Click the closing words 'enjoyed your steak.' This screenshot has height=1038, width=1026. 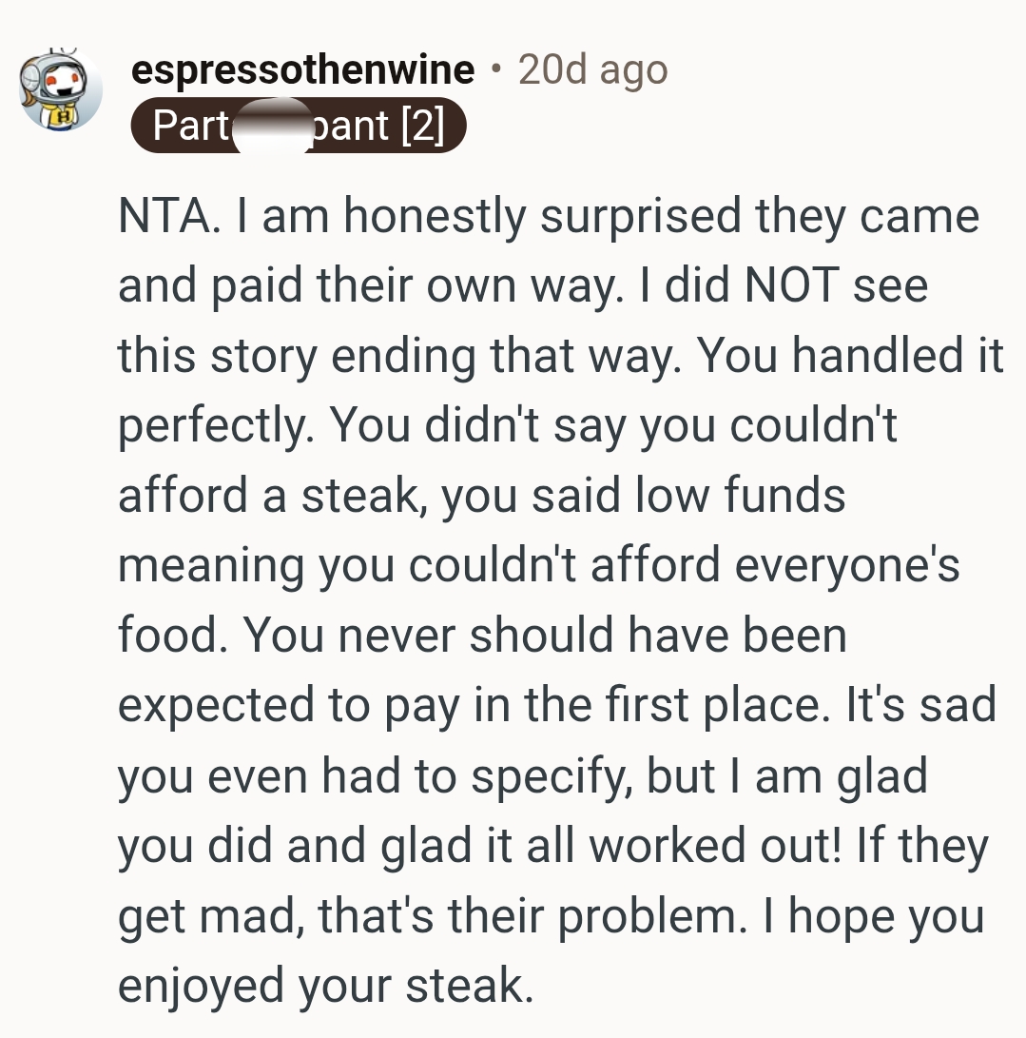[324, 985]
